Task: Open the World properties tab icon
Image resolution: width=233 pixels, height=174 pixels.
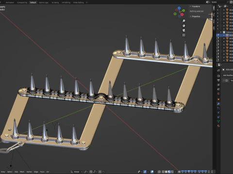Action: pos(218,94)
